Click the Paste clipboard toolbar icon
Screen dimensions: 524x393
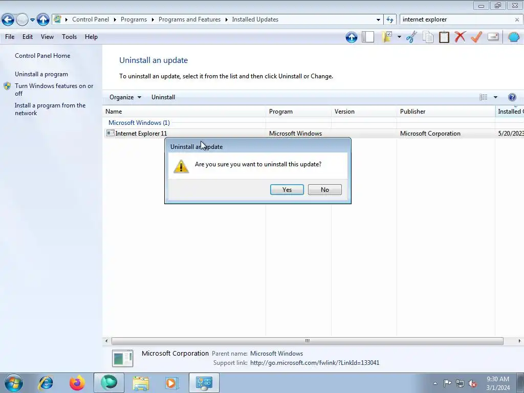[444, 37]
